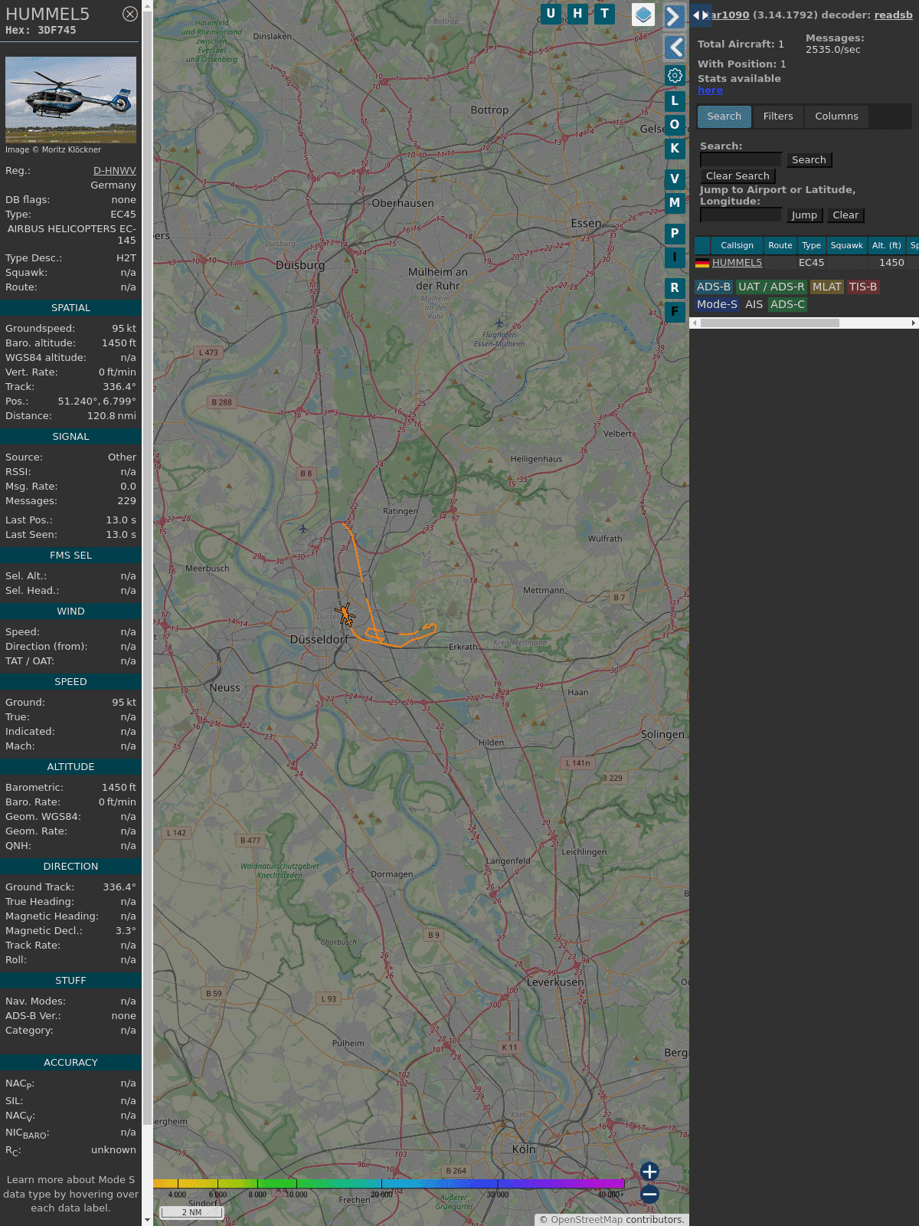Open the map layer switcher icon
This screenshot has width=919, height=1226.
643,15
